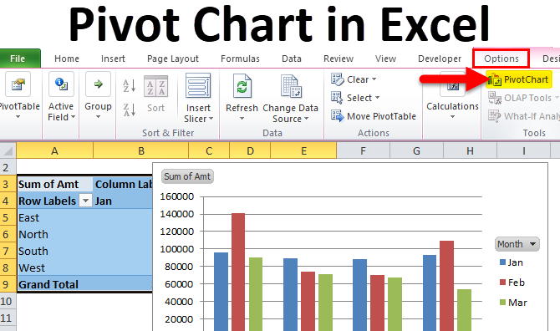Open the Insert Slicer dropdown arrow
The height and width of the screenshot is (331, 560).
(211, 119)
